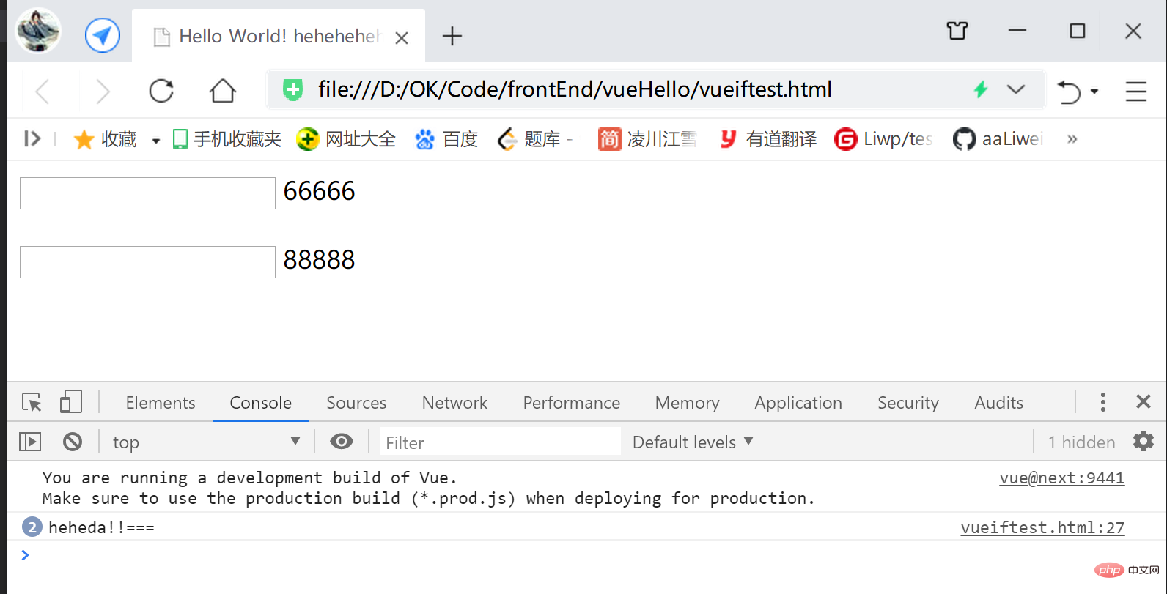Switch to the Audits tab
Screen dimensions: 1167x594
pyautogui.click(x=998, y=403)
